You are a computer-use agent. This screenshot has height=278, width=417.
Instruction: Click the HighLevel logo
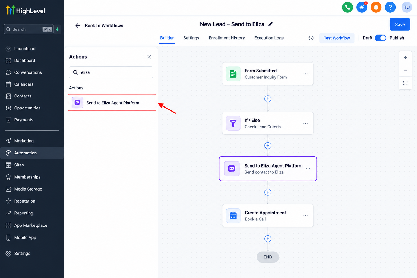click(26, 10)
